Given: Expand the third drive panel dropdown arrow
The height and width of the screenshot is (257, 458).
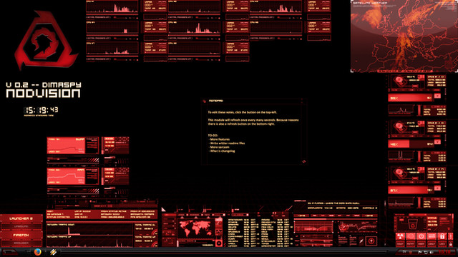Looking at the screenshot, I should click(x=437, y=188).
